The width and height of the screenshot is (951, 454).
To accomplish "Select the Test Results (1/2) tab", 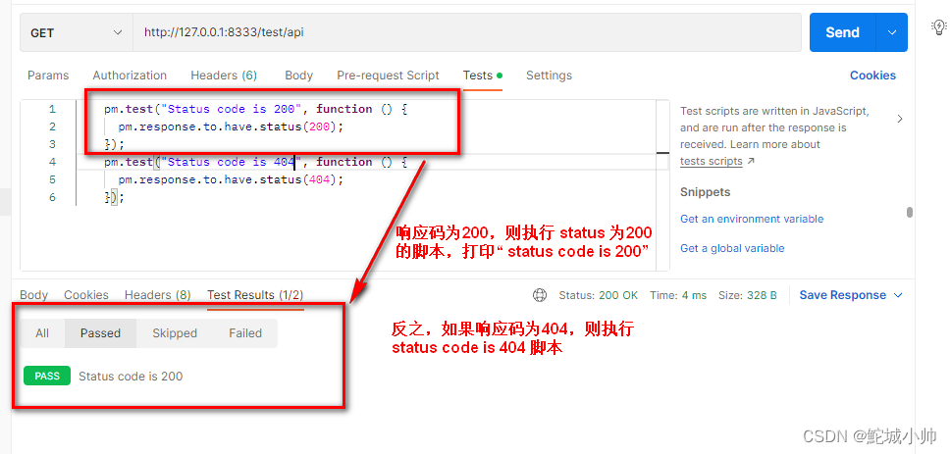I will pyautogui.click(x=255, y=294).
